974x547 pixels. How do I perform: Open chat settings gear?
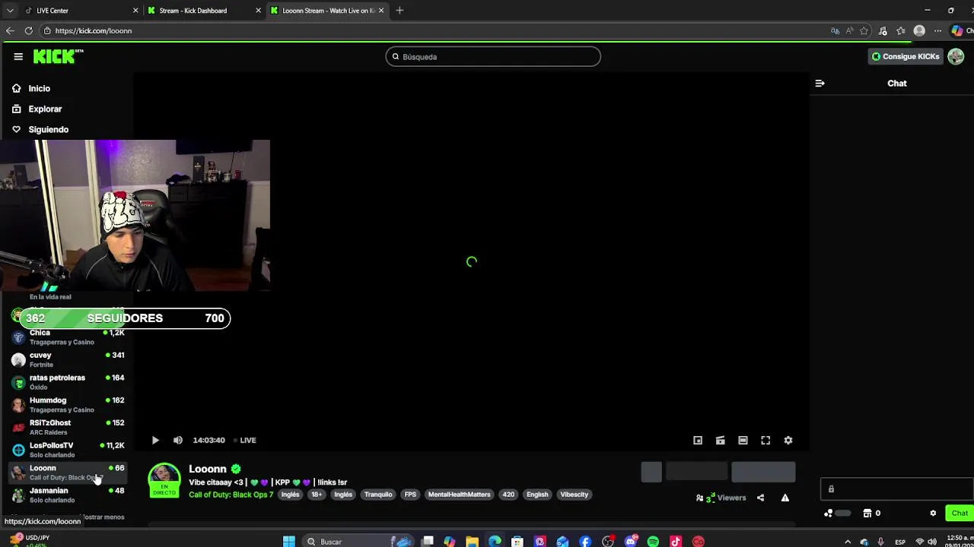[x=933, y=514]
